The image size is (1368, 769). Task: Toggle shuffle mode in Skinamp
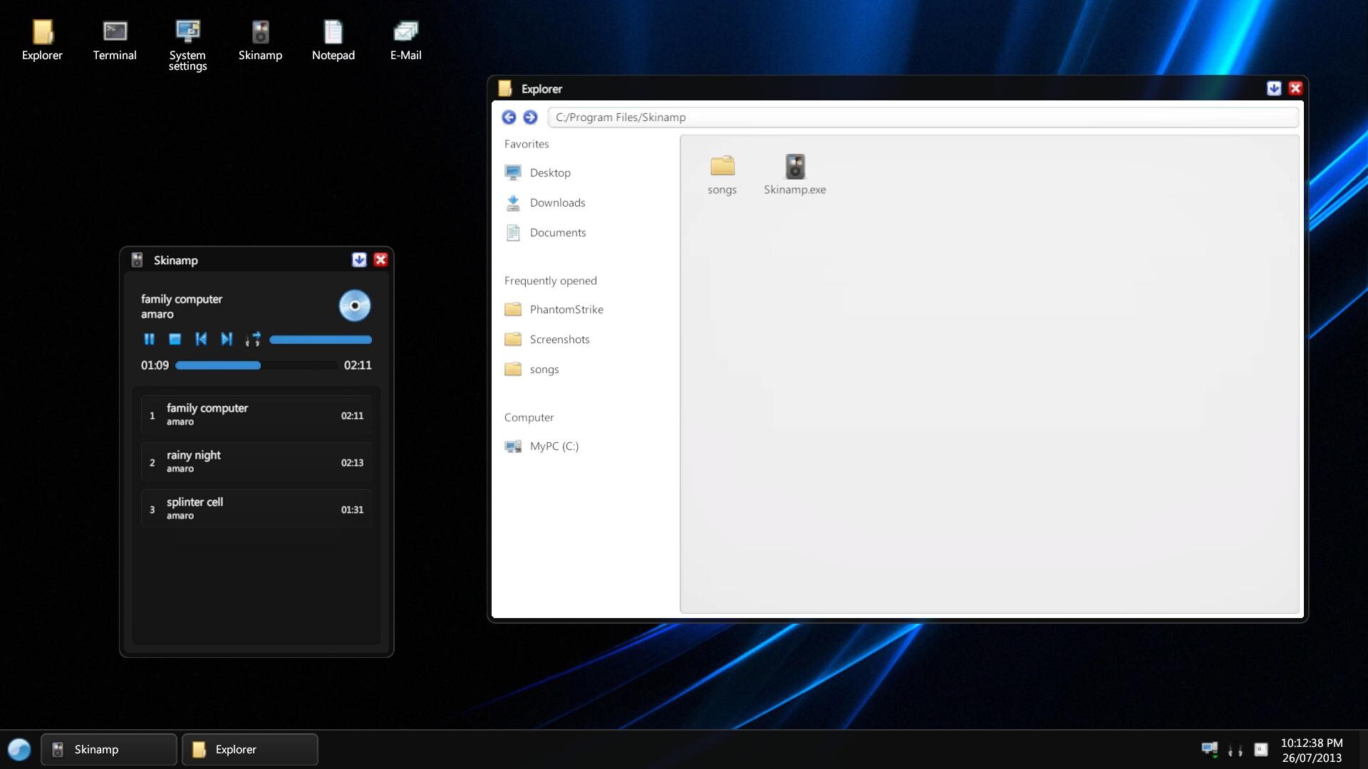coord(253,339)
